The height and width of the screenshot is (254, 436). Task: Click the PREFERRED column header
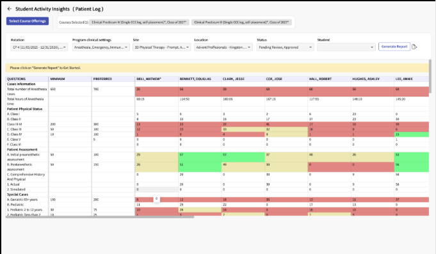point(113,79)
